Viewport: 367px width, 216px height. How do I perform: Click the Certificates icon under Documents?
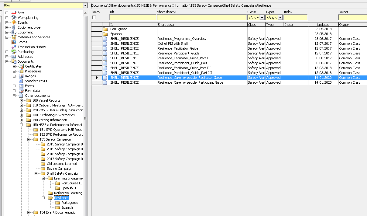point(21,66)
